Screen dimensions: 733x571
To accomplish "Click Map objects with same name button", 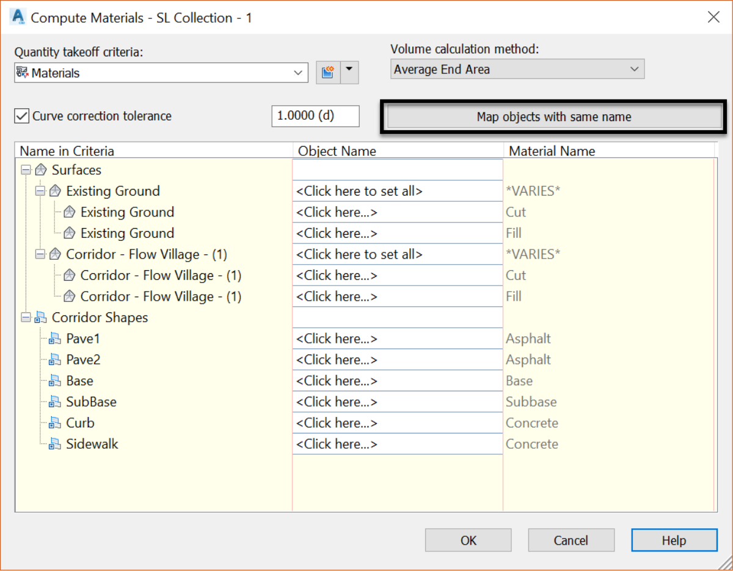I will point(554,117).
